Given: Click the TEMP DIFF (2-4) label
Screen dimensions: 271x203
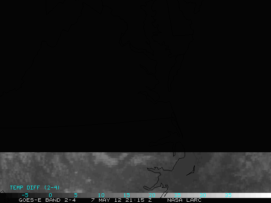Looking at the screenshot, I should 35,187.
